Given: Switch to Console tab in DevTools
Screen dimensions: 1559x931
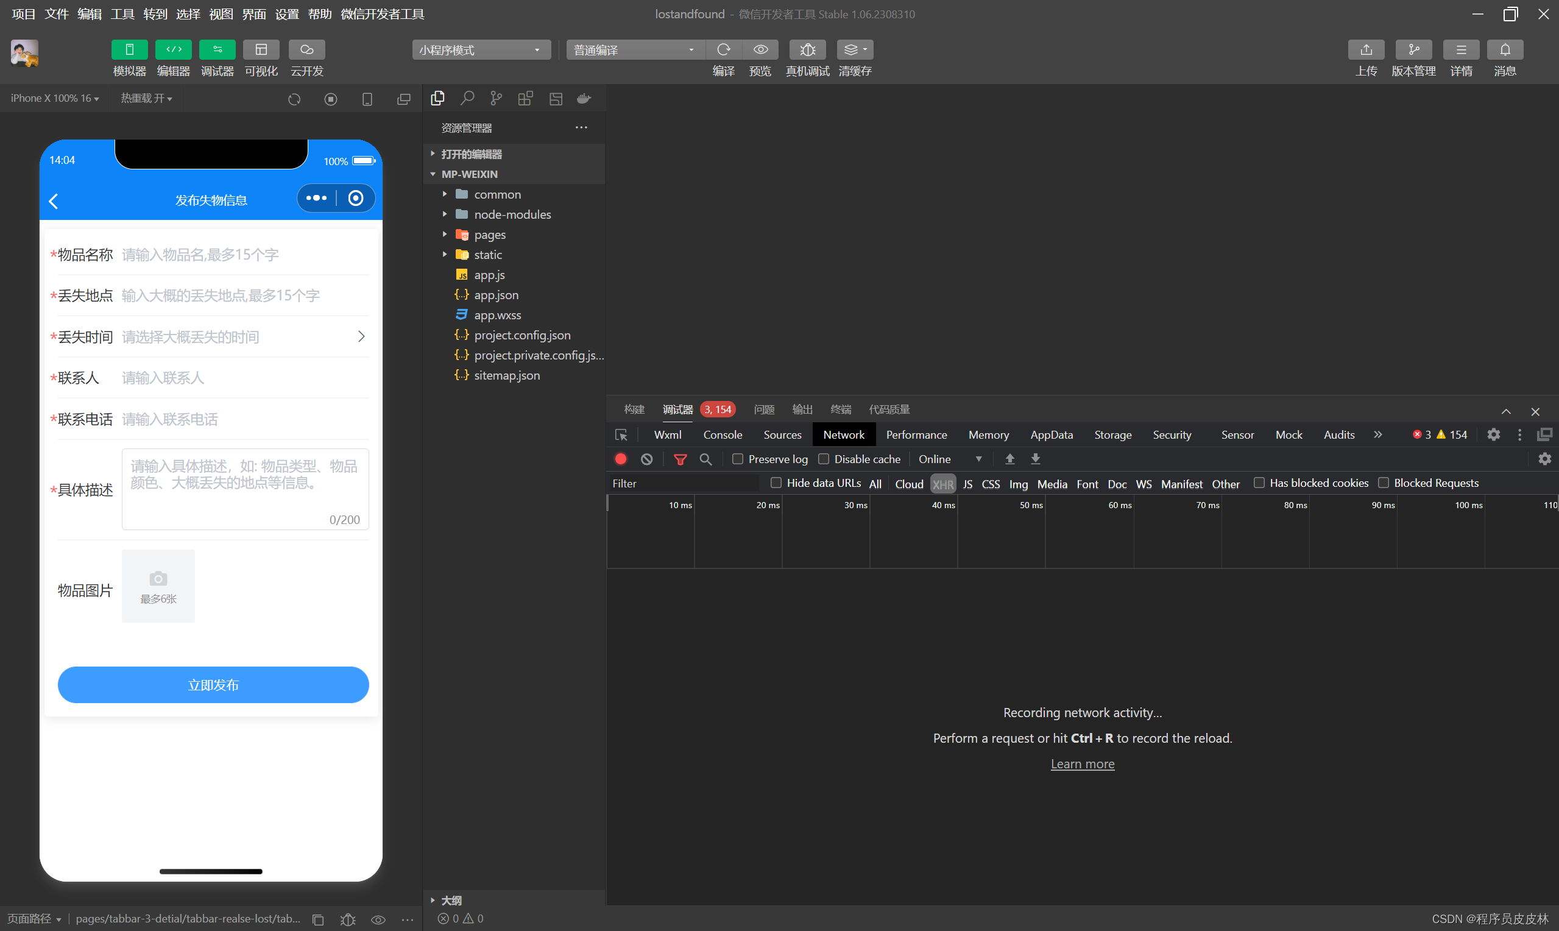Looking at the screenshot, I should tap(723, 434).
